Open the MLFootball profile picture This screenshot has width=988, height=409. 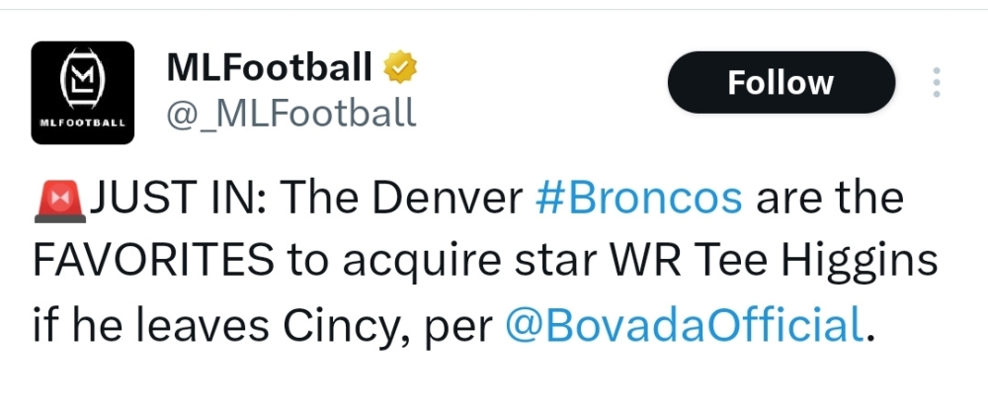pyautogui.click(x=83, y=93)
